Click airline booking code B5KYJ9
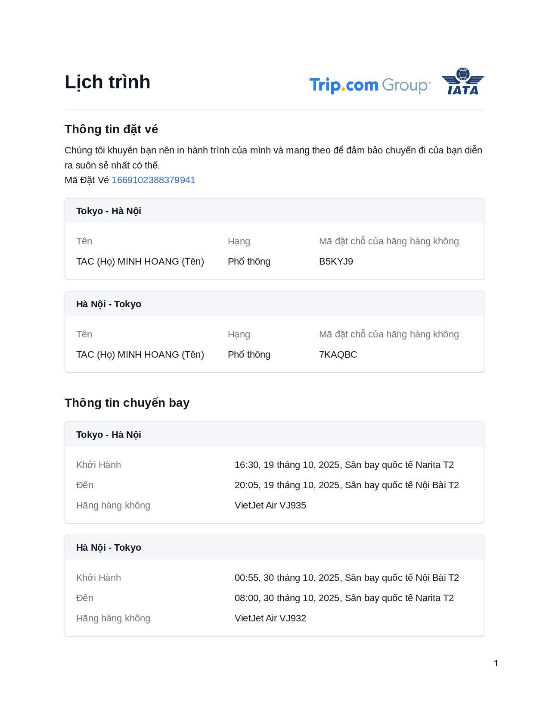Viewport: 549px width, 711px height. (336, 262)
